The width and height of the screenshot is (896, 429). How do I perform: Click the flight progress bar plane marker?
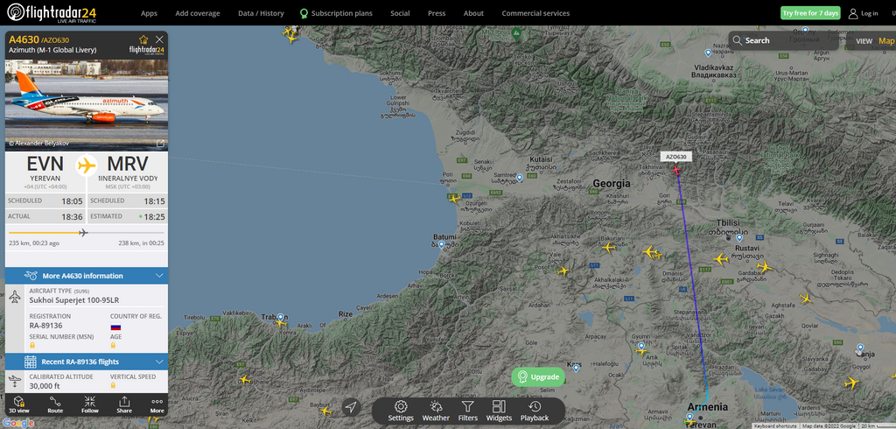click(83, 232)
